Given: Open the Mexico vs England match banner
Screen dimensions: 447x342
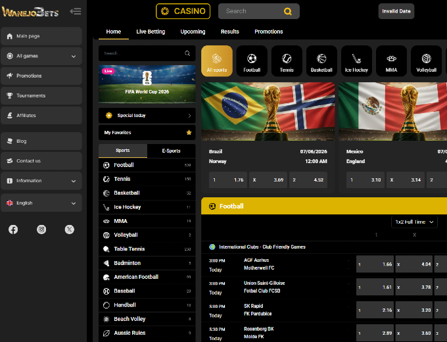Looking at the screenshot, I should tap(392, 112).
